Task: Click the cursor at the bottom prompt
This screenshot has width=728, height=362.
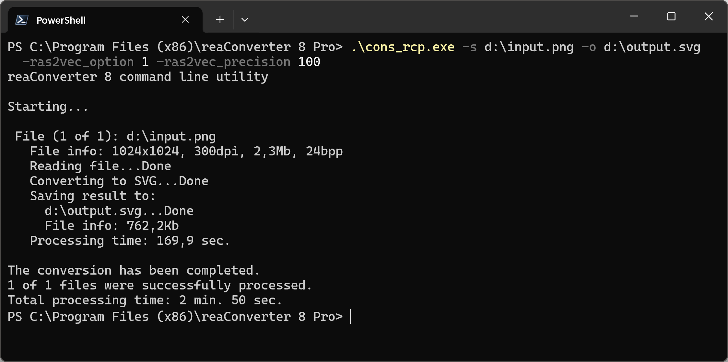Action: click(351, 317)
